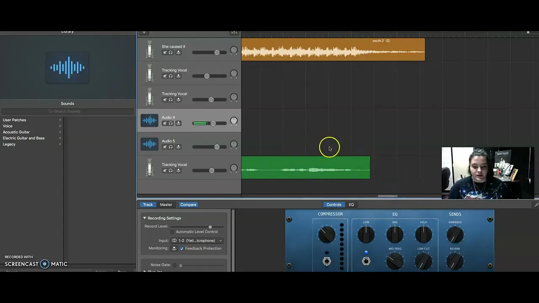This screenshot has width=539, height=303.
Task: Solo the Audio 5 track
Action: (171, 147)
